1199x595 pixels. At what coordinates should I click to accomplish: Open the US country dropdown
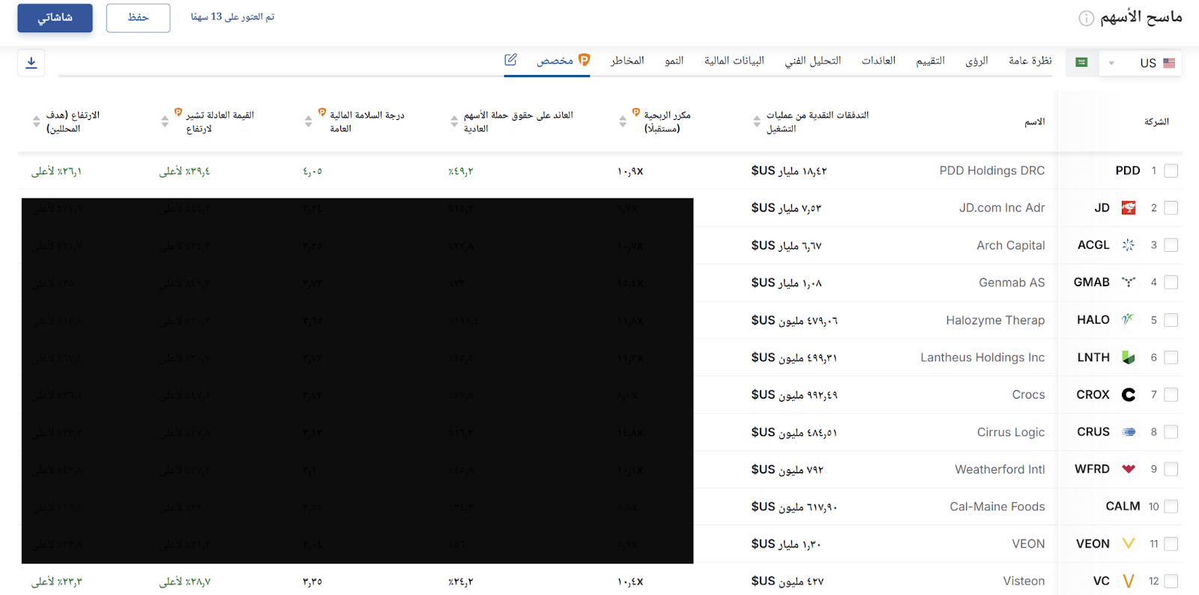pos(1141,63)
